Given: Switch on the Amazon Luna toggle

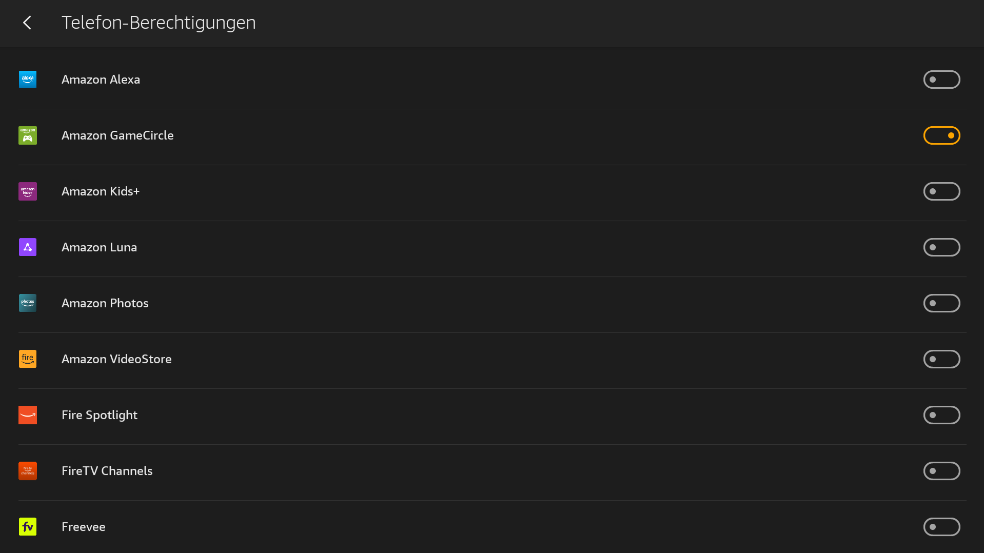Looking at the screenshot, I should 941,247.
